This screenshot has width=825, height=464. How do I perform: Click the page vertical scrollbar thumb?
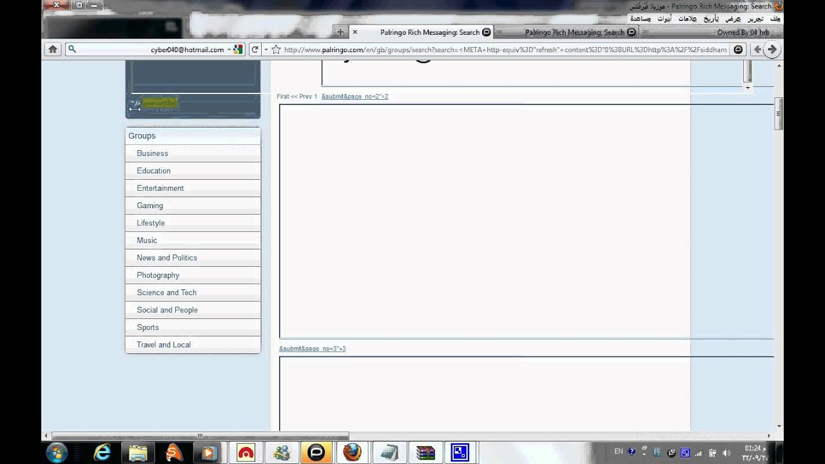tap(779, 113)
